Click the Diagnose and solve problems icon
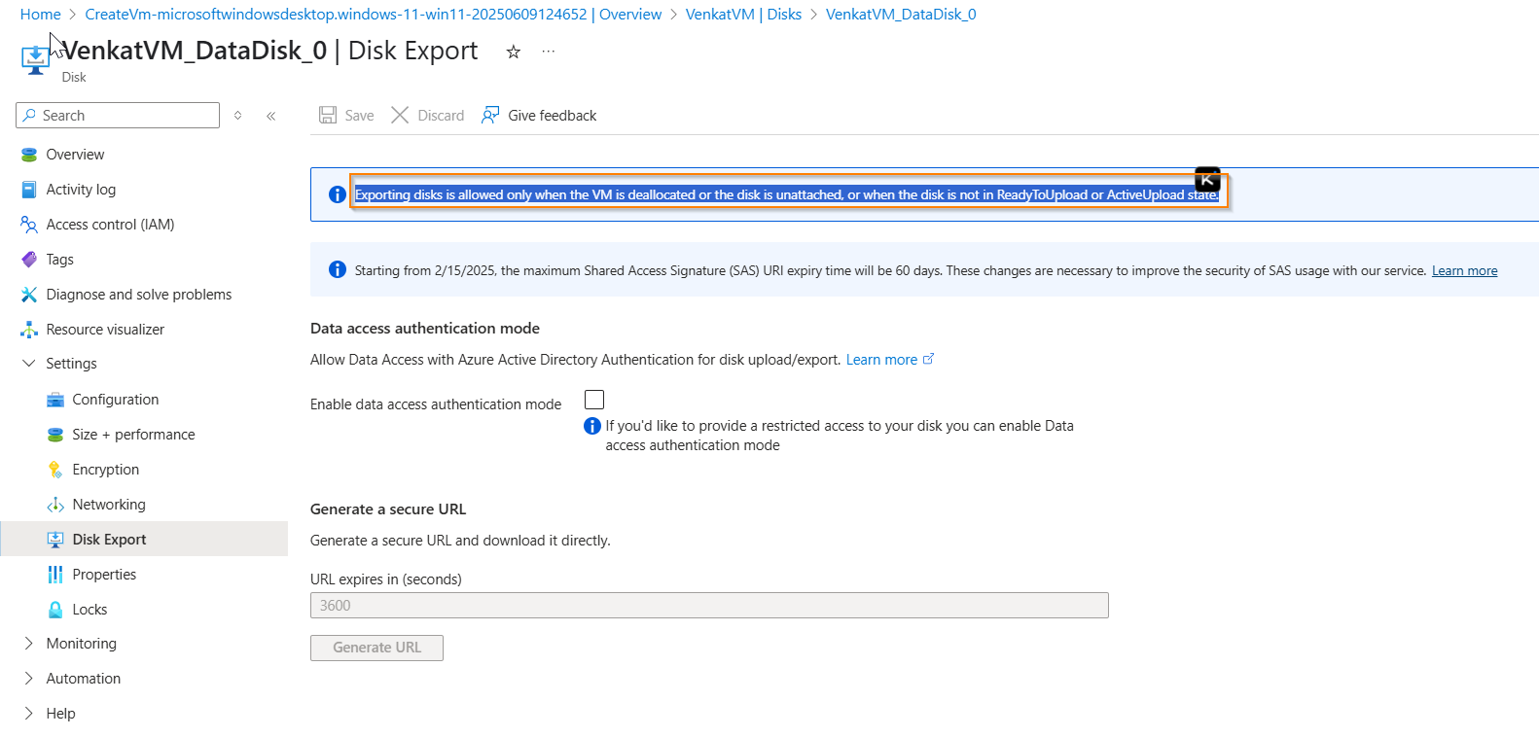This screenshot has width=1539, height=737. pyautogui.click(x=29, y=295)
